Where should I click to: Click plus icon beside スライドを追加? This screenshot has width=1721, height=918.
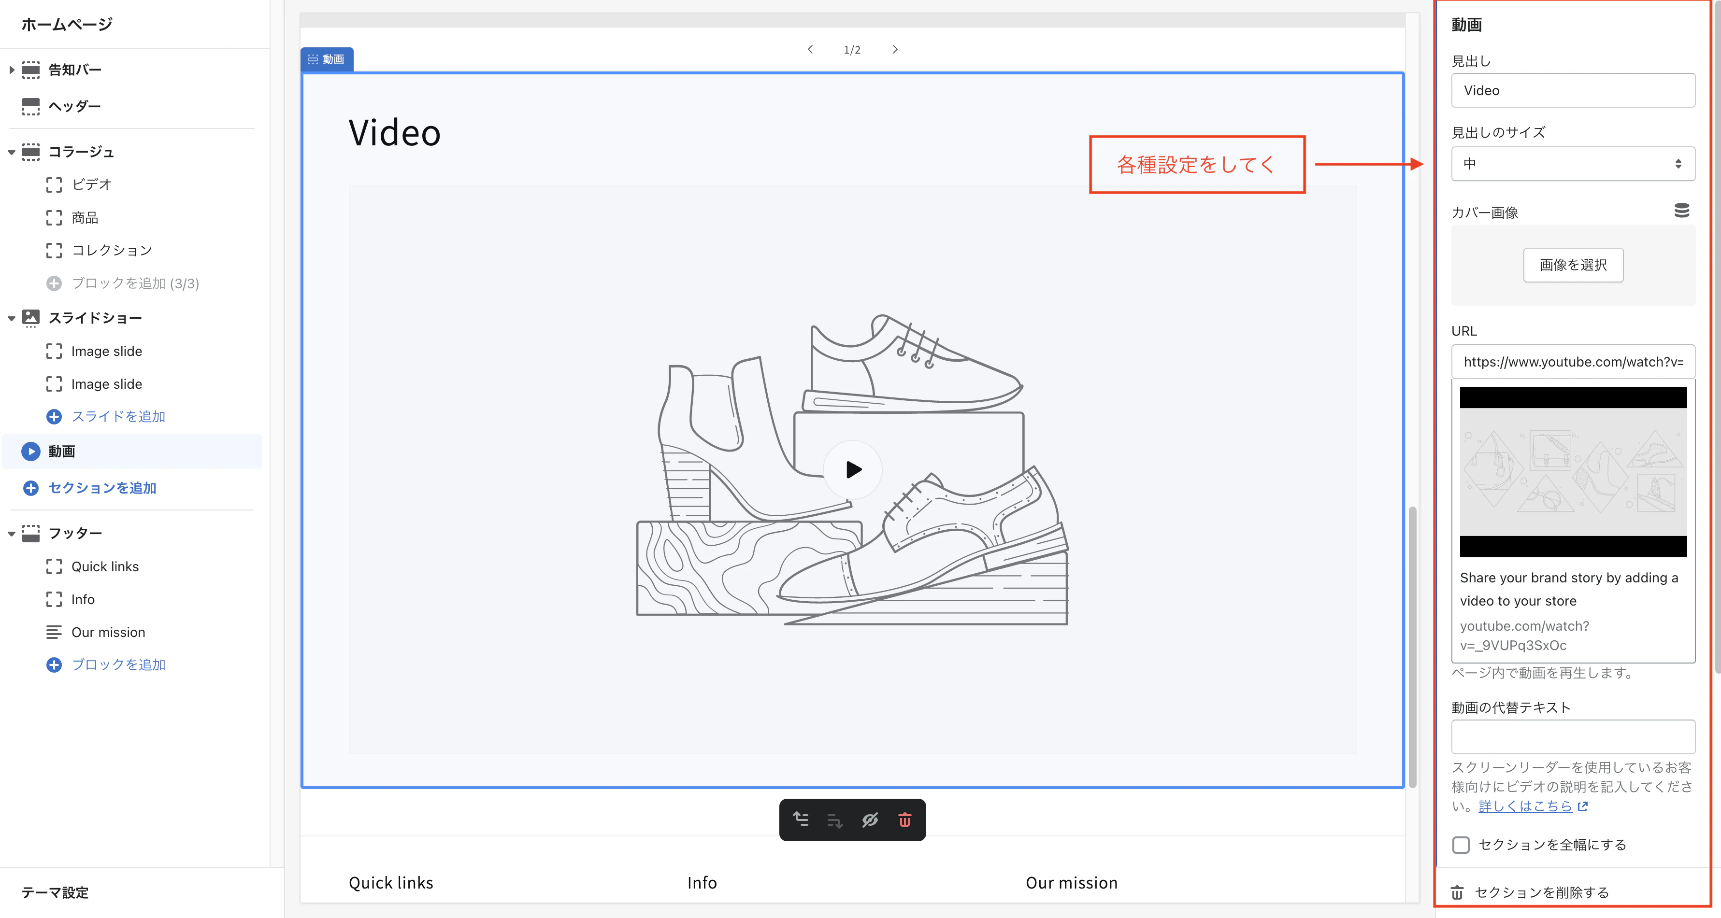(x=54, y=417)
